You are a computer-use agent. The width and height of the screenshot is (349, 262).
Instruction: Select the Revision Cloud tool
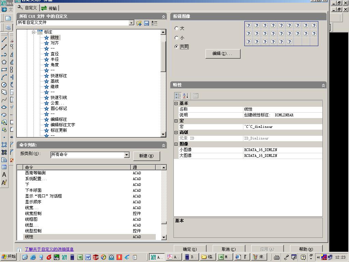(4, 92)
